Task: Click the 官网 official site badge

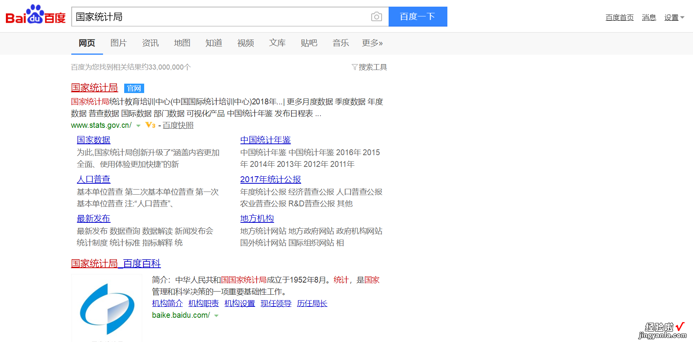Action: (134, 88)
